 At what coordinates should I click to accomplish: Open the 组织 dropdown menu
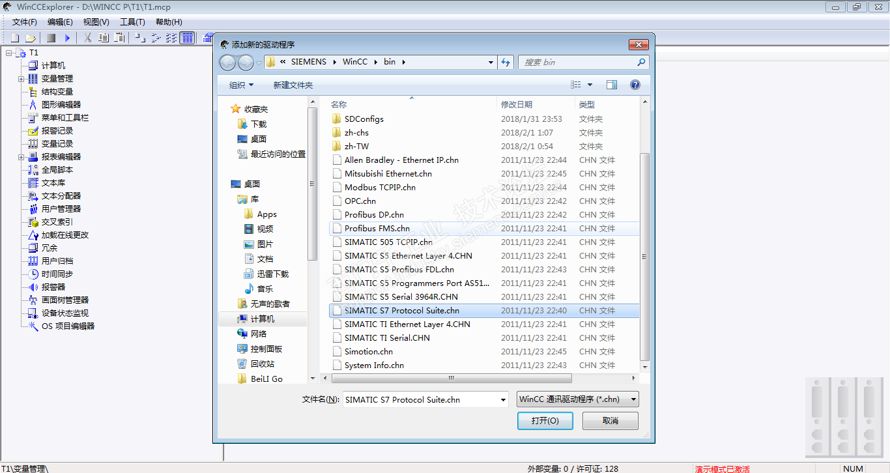(241, 85)
